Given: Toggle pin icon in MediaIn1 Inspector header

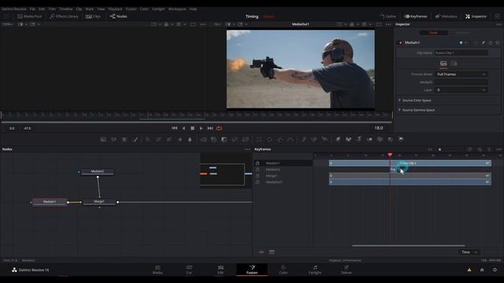Looking at the screenshot, I should point(483,42).
